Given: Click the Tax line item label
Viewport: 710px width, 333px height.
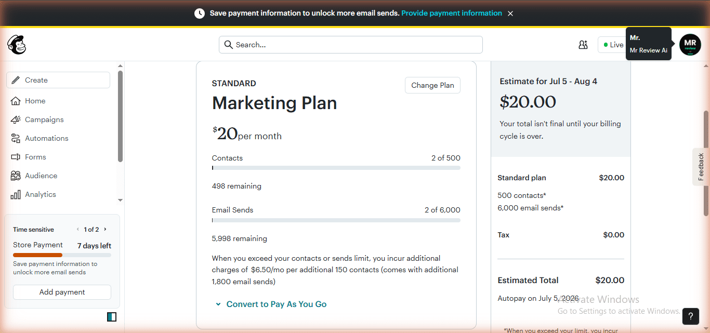Looking at the screenshot, I should (x=504, y=235).
